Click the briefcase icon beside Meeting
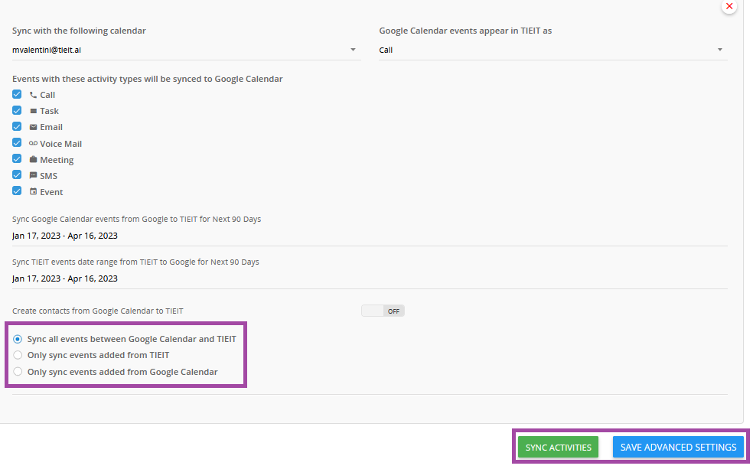This screenshot has width=753, height=469. (x=33, y=159)
